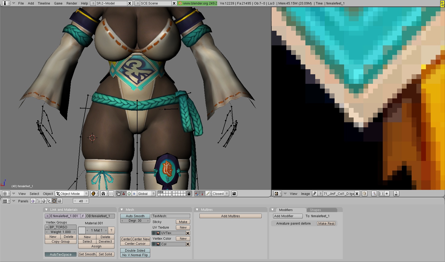
Task: Collapse the Multires panel triangle
Action: (197, 209)
